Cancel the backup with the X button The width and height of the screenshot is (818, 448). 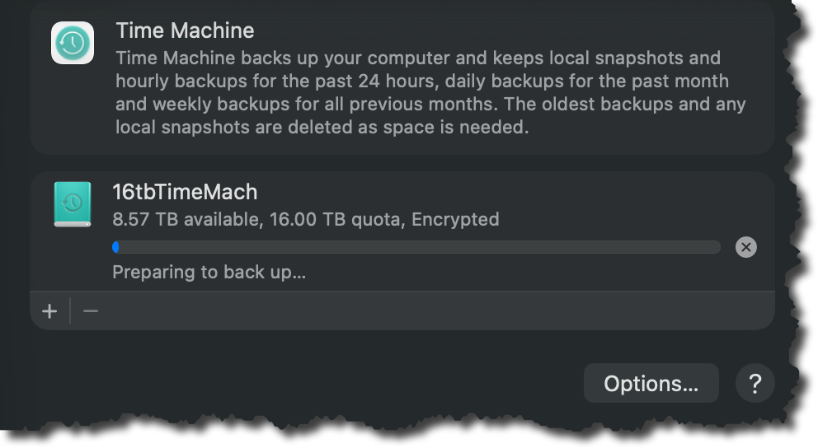(745, 247)
